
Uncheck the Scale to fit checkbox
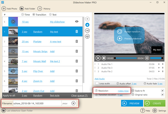click(162, 91)
